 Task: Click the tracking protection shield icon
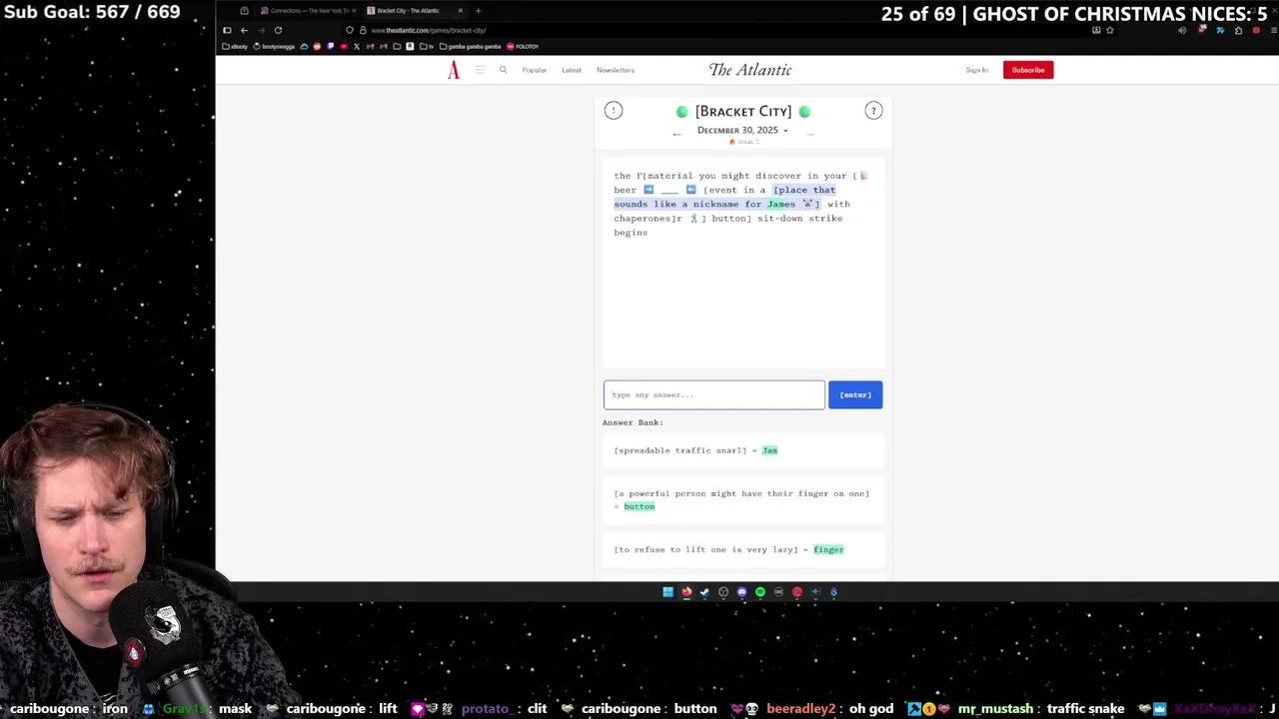(350, 30)
